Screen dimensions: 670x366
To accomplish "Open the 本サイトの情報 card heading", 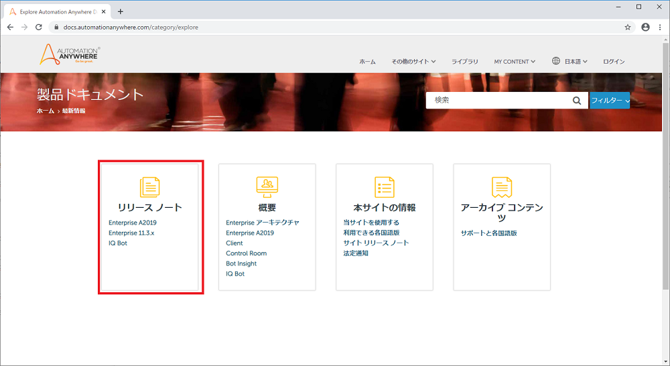I will [385, 207].
